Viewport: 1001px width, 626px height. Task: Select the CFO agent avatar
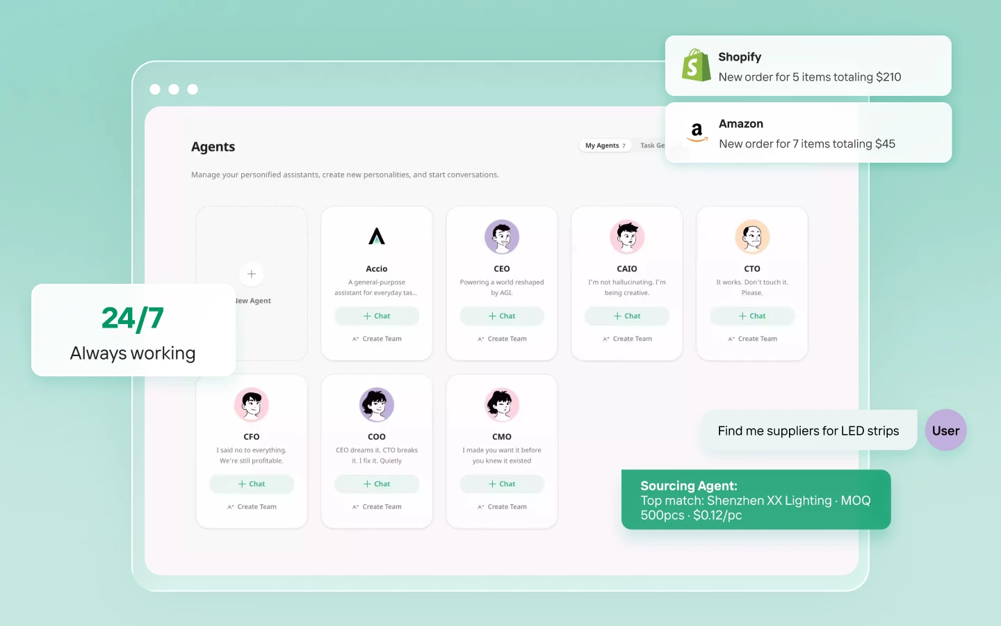click(252, 405)
